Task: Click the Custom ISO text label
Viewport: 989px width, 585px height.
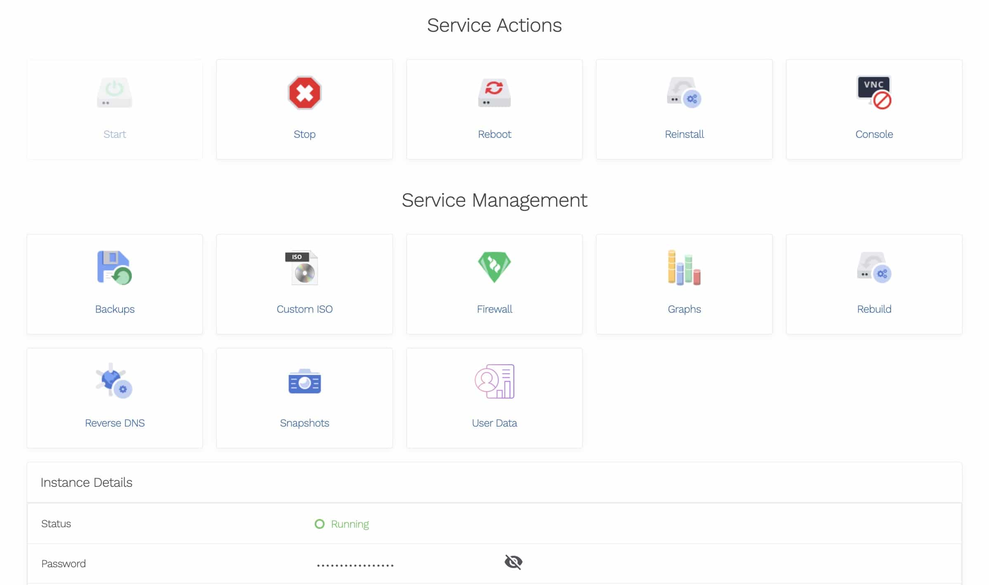Action: [x=304, y=309]
